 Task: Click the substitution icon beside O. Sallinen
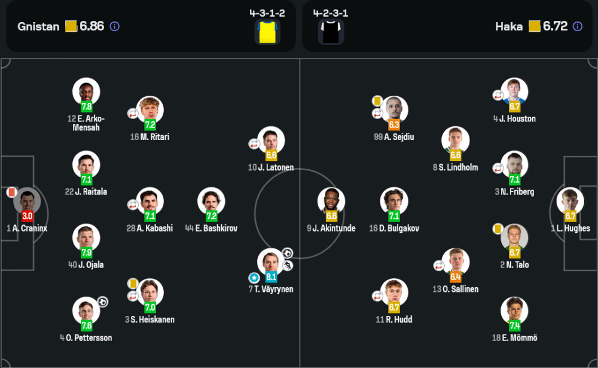pos(438,266)
